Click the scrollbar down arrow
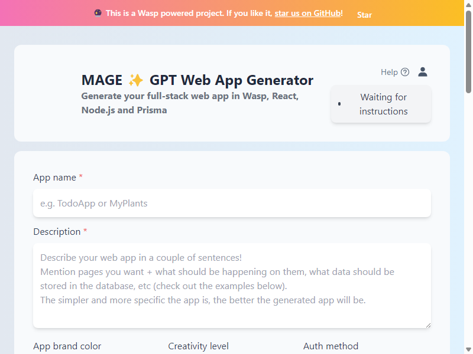This screenshot has width=473, height=354. coord(468,349)
